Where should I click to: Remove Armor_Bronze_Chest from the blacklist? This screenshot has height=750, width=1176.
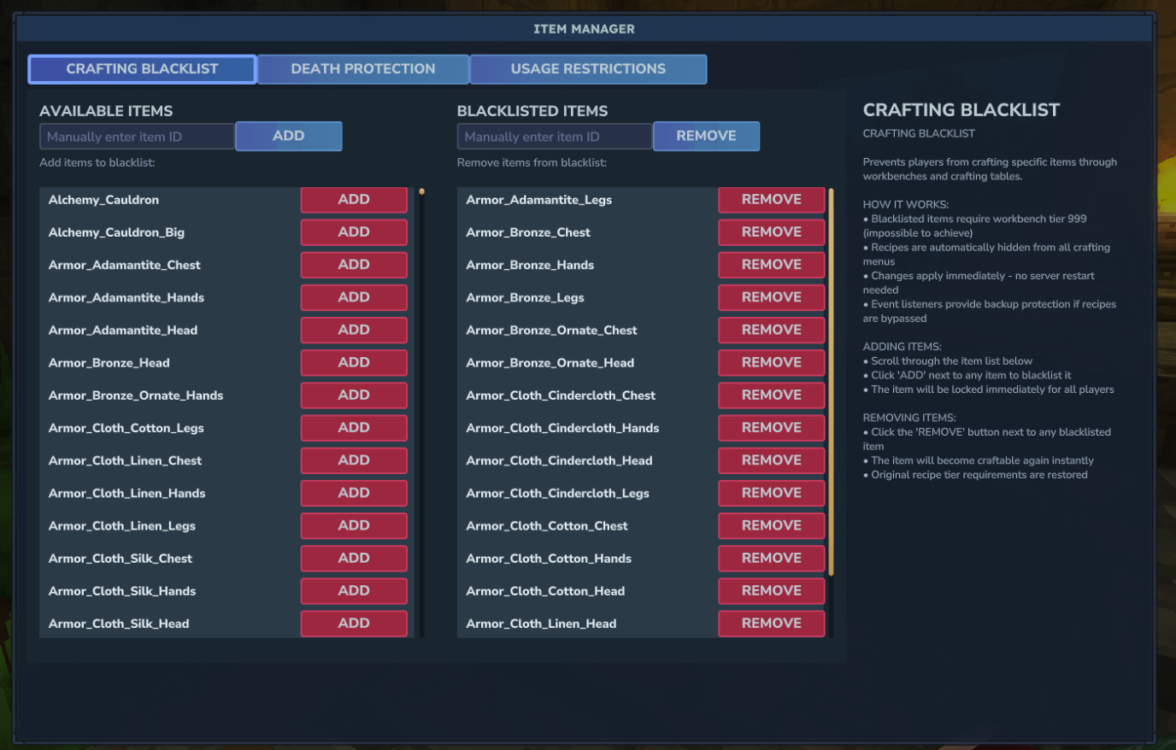point(771,232)
